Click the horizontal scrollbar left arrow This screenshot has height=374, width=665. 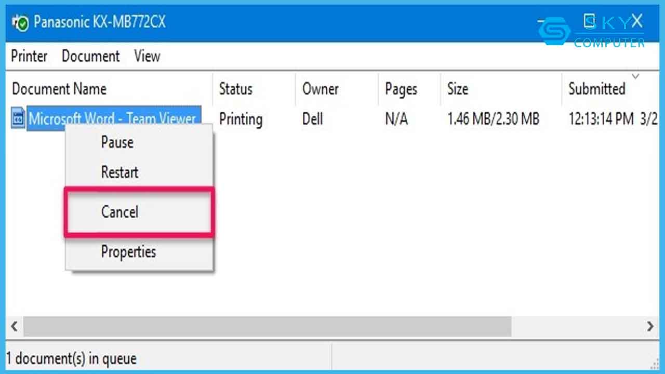pos(14,327)
